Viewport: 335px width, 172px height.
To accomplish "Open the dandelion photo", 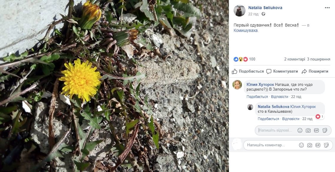I will tap(114, 86).
